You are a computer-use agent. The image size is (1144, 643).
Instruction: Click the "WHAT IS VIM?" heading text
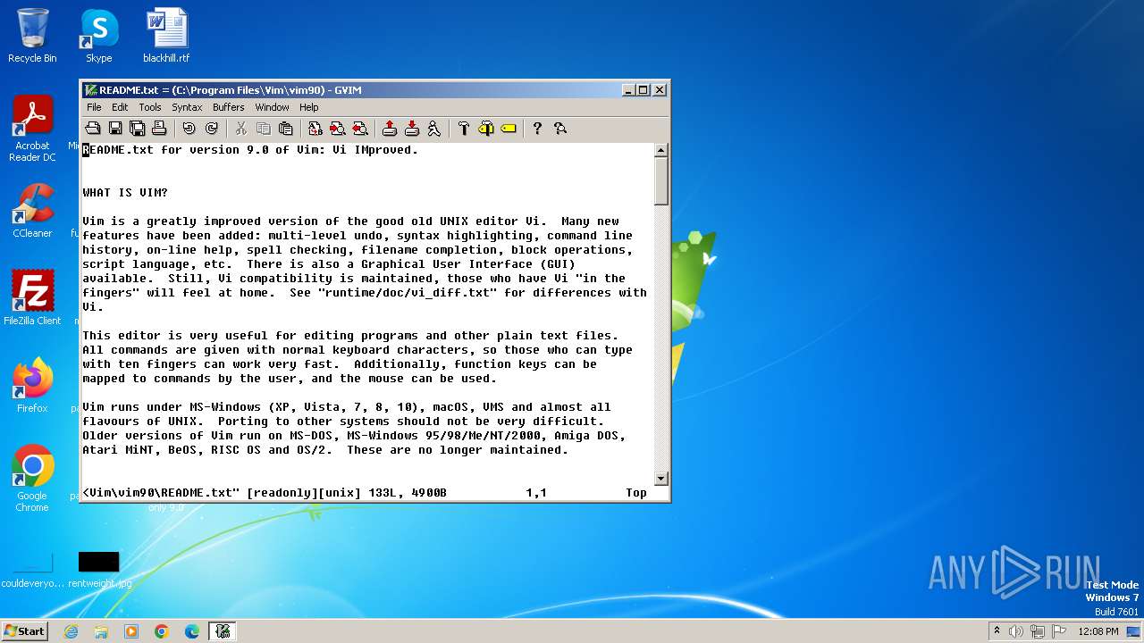coord(125,193)
